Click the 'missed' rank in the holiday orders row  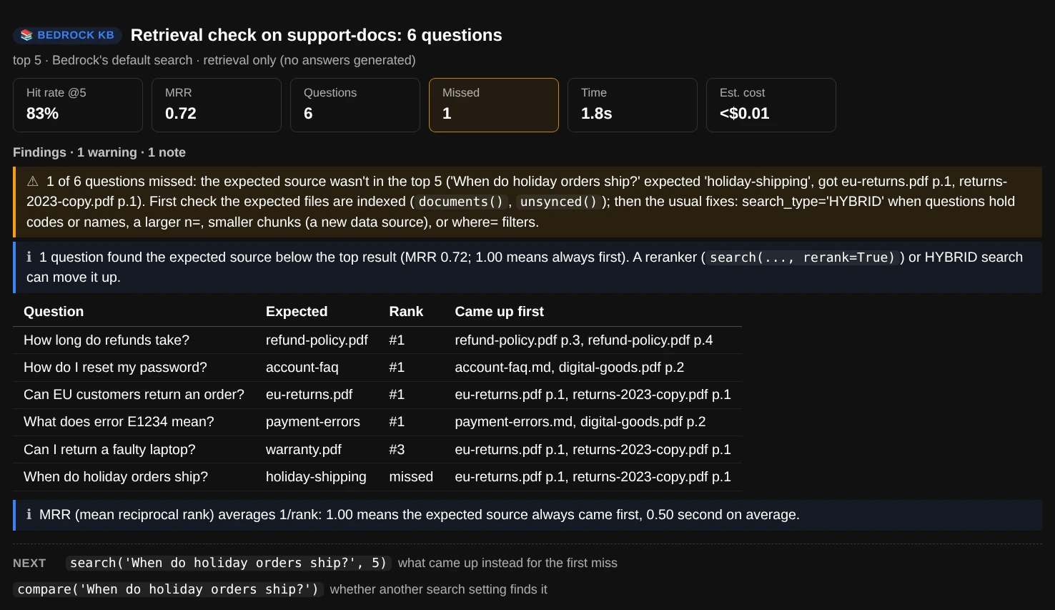click(x=411, y=477)
